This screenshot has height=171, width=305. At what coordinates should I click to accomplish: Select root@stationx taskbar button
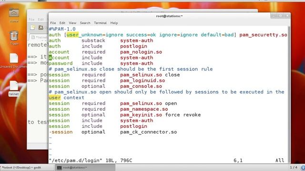pyautogui.click(x=86, y=168)
